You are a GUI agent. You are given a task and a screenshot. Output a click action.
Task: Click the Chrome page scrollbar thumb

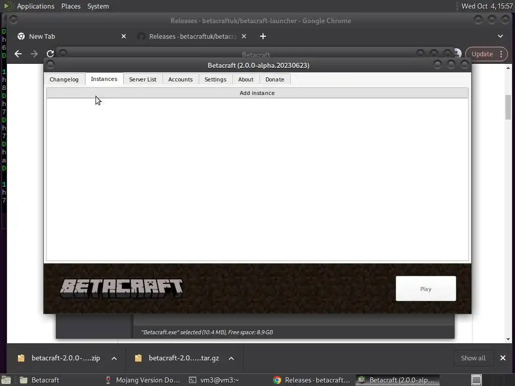(508, 108)
